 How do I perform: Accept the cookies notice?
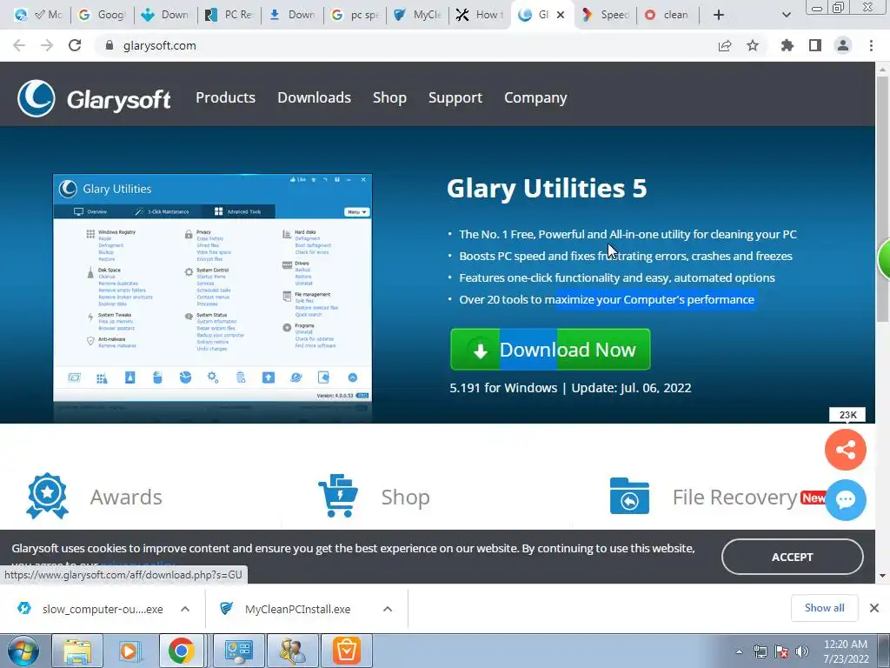click(x=792, y=557)
